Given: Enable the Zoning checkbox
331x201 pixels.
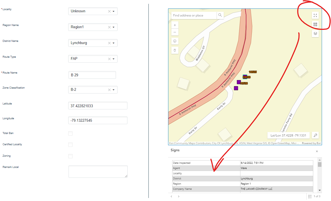Looking at the screenshot, I should (70, 156).
